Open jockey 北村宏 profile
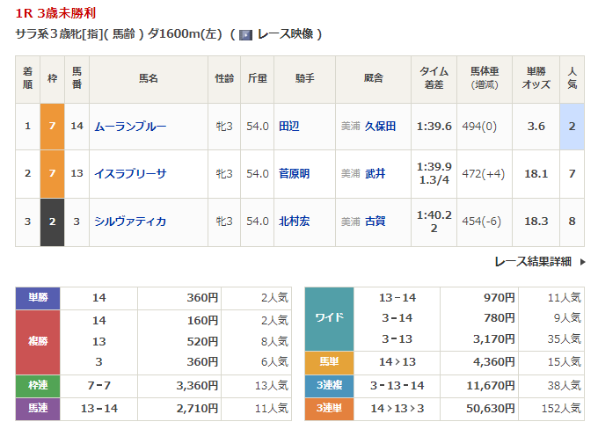 (294, 222)
